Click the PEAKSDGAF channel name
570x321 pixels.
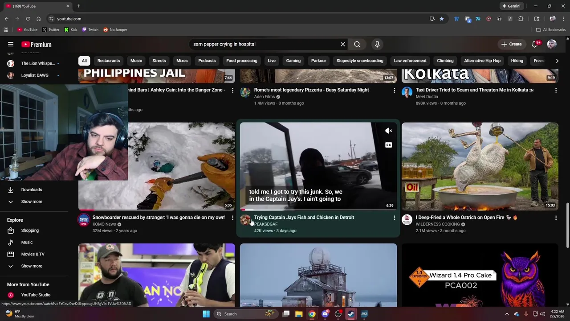pyautogui.click(x=266, y=224)
